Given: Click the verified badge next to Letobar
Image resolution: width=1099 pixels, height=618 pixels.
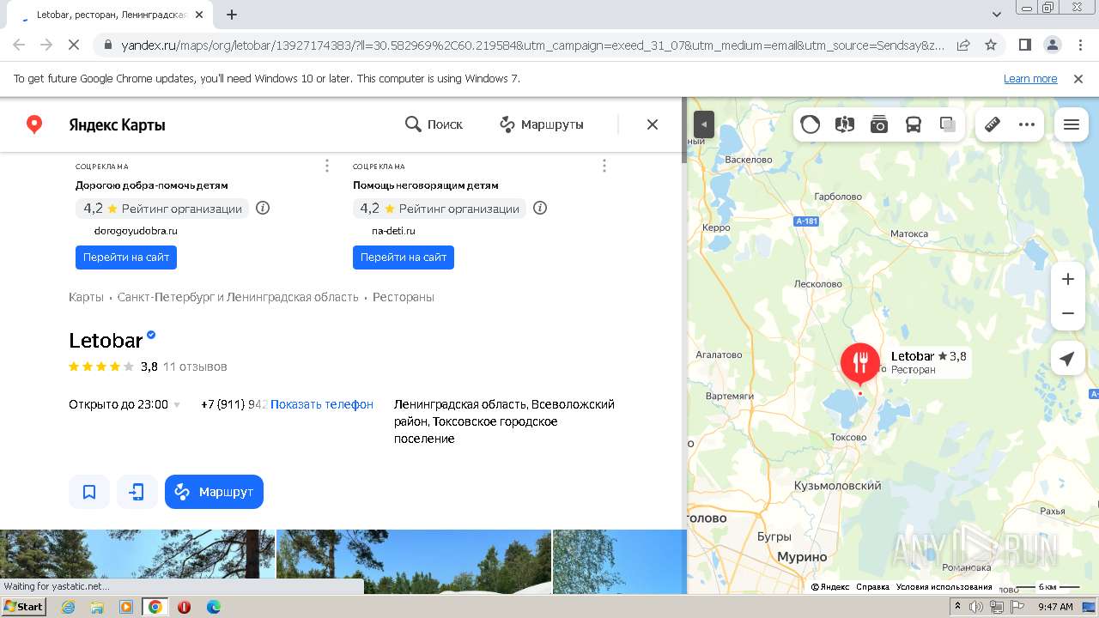Looking at the screenshot, I should pos(152,335).
